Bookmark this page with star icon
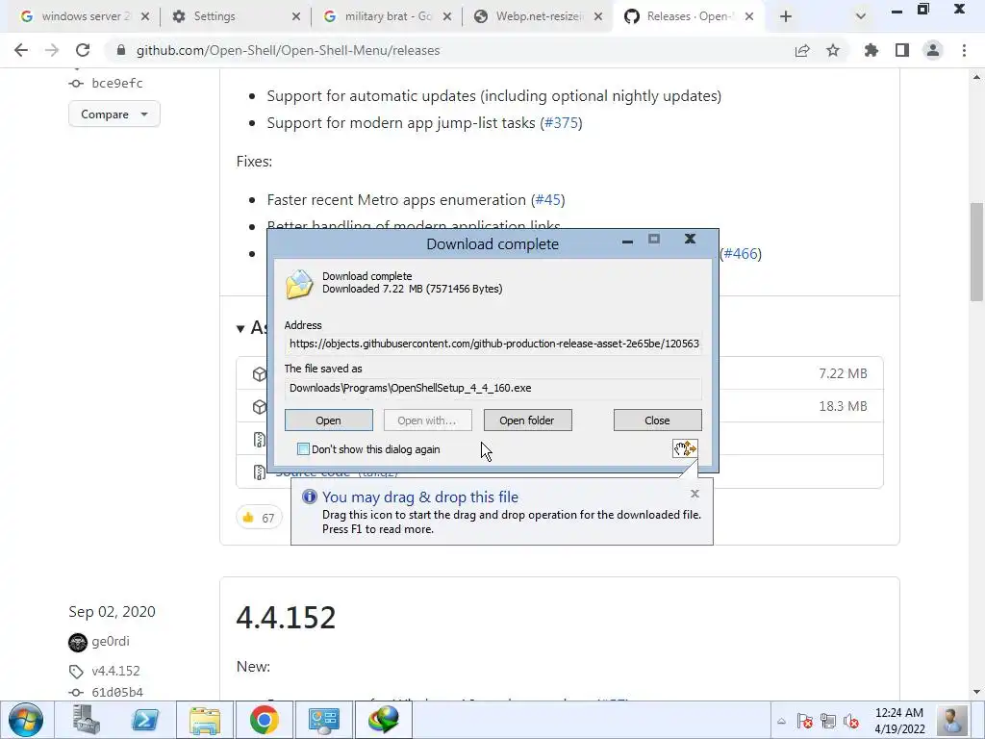This screenshot has width=985, height=739. pyautogui.click(x=833, y=50)
